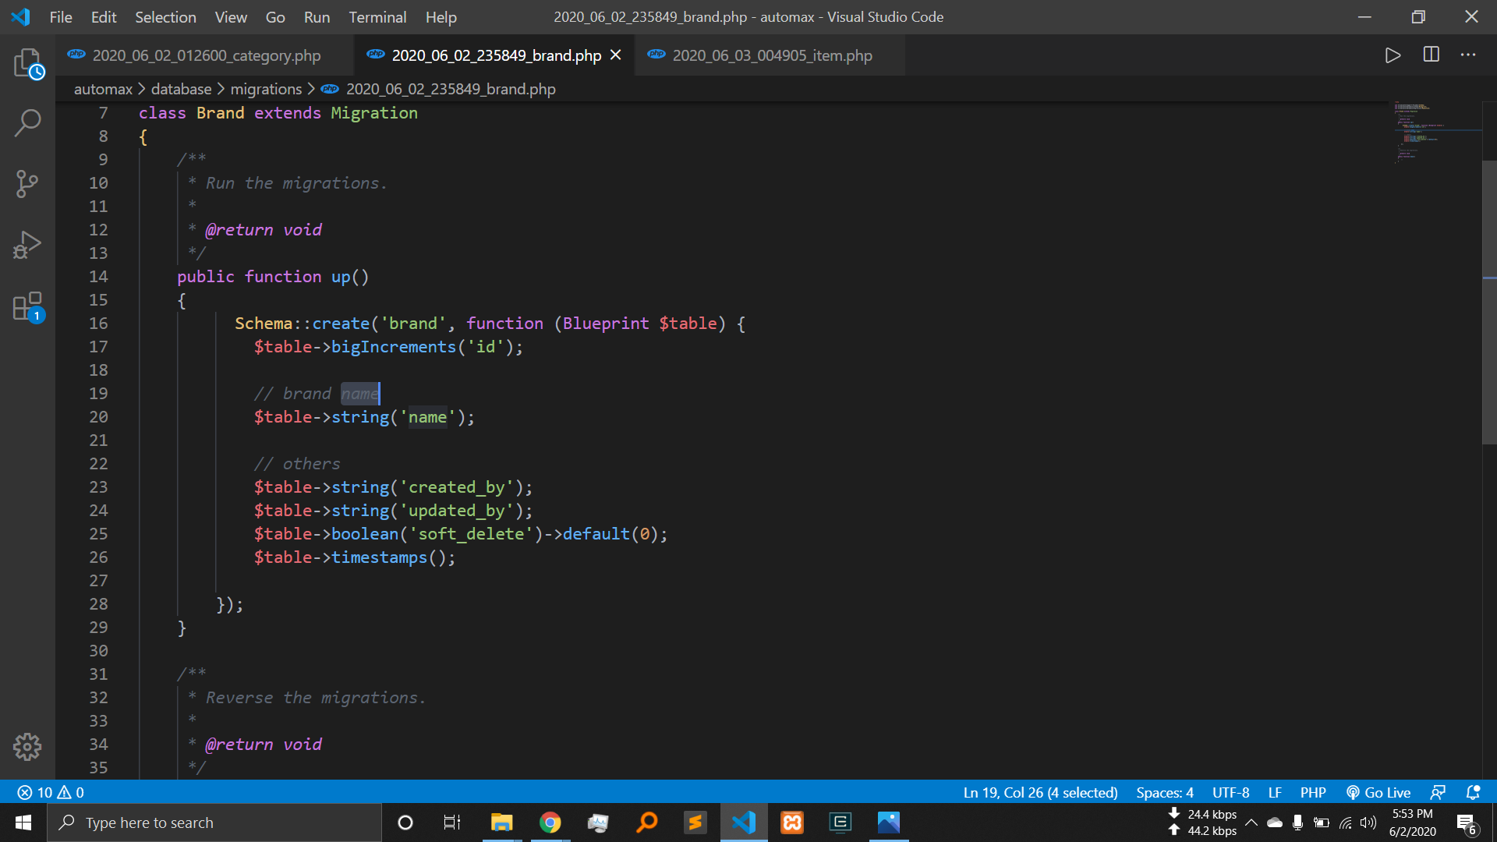Open the Source Control view

(27, 184)
